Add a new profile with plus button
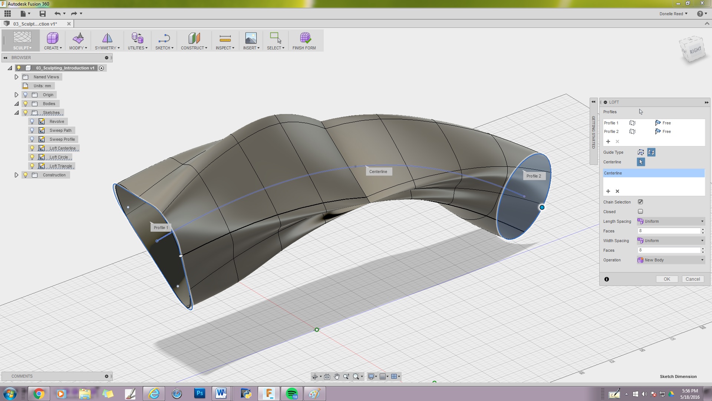The height and width of the screenshot is (401, 712). pyautogui.click(x=608, y=141)
